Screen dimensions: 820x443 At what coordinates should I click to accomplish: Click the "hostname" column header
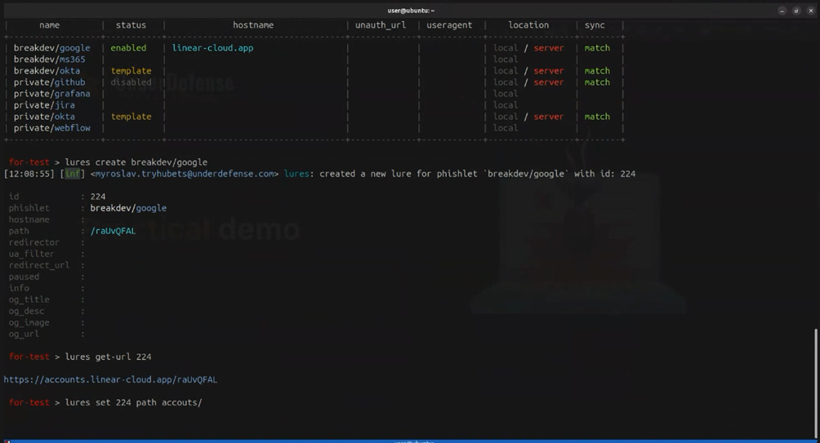[x=253, y=25]
